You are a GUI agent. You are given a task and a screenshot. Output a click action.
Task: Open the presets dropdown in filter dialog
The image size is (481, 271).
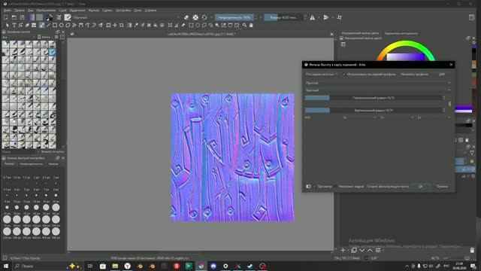coord(321,74)
